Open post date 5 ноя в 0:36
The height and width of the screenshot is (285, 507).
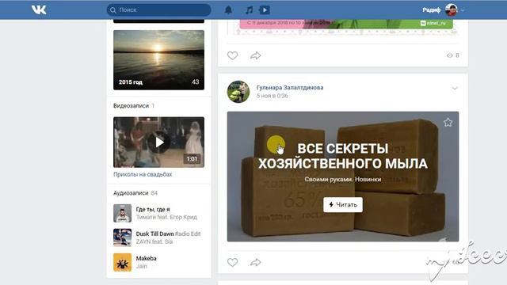coord(273,96)
